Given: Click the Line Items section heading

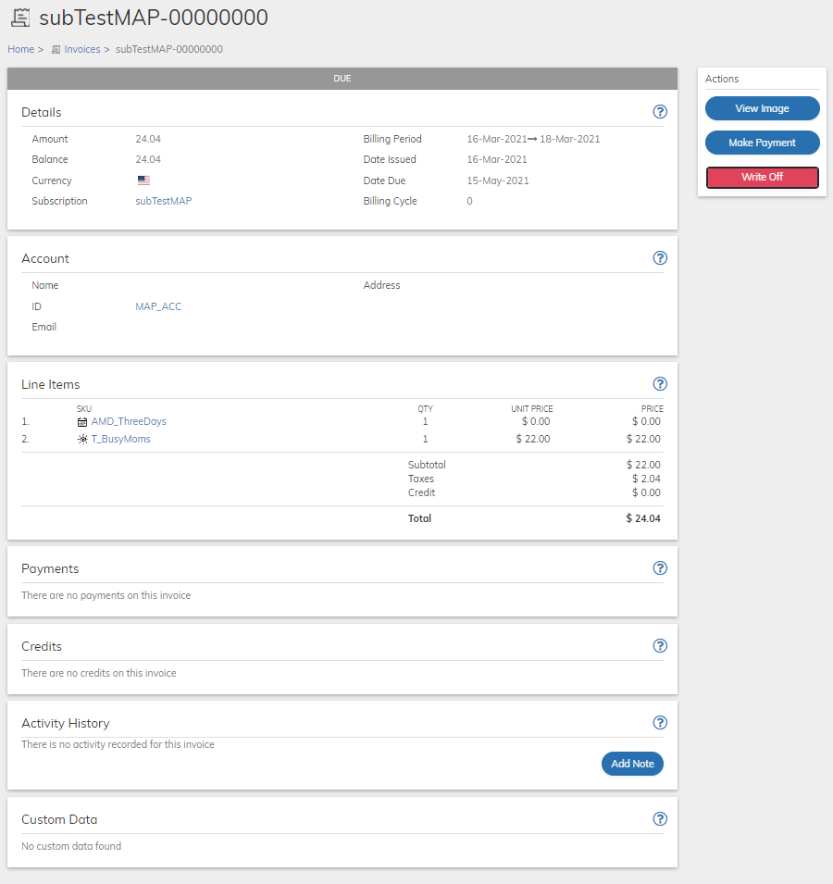Looking at the screenshot, I should pos(51,384).
